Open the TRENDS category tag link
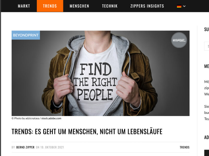The height and width of the screenshot is (156, 209). point(184,147)
